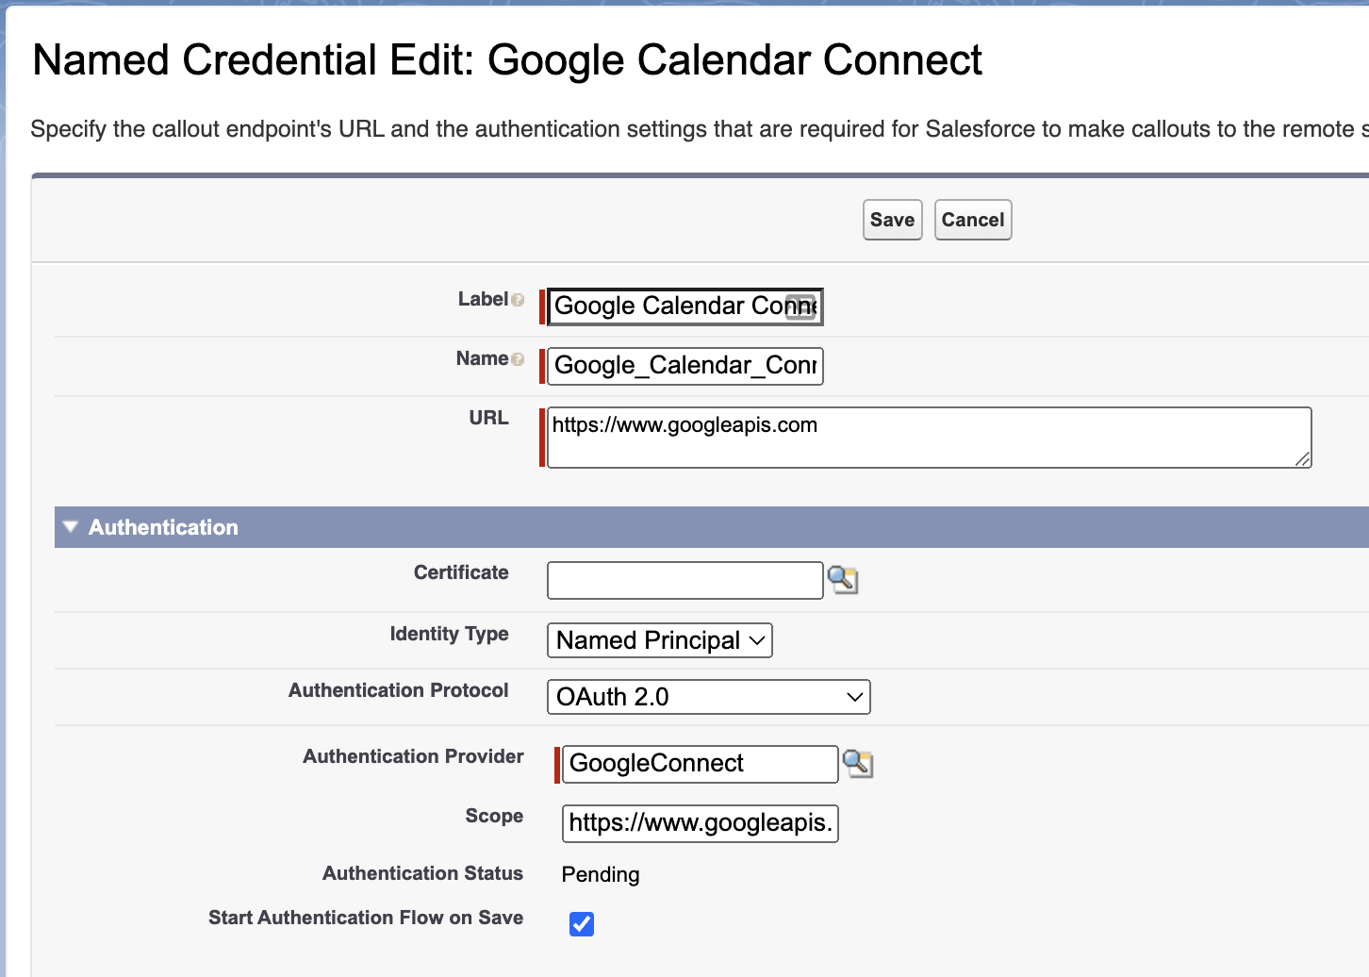Viewport: 1369px width, 977px height.
Task: Open the Certificate lookup search icon
Action: pyautogui.click(x=842, y=580)
